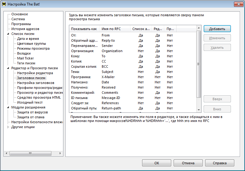Click tree panel scroll right arrow
This screenshot has height=171, width=245.
60,153
